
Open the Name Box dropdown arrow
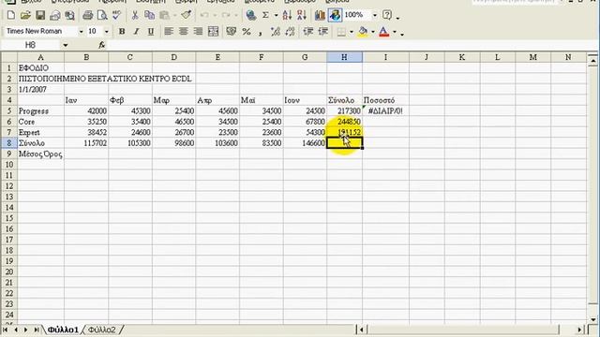point(66,45)
